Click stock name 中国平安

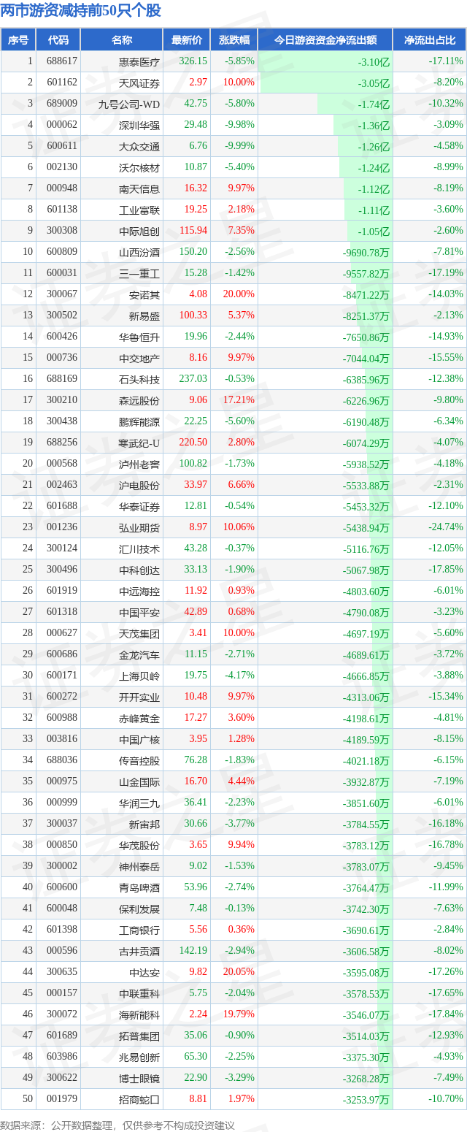point(139,612)
